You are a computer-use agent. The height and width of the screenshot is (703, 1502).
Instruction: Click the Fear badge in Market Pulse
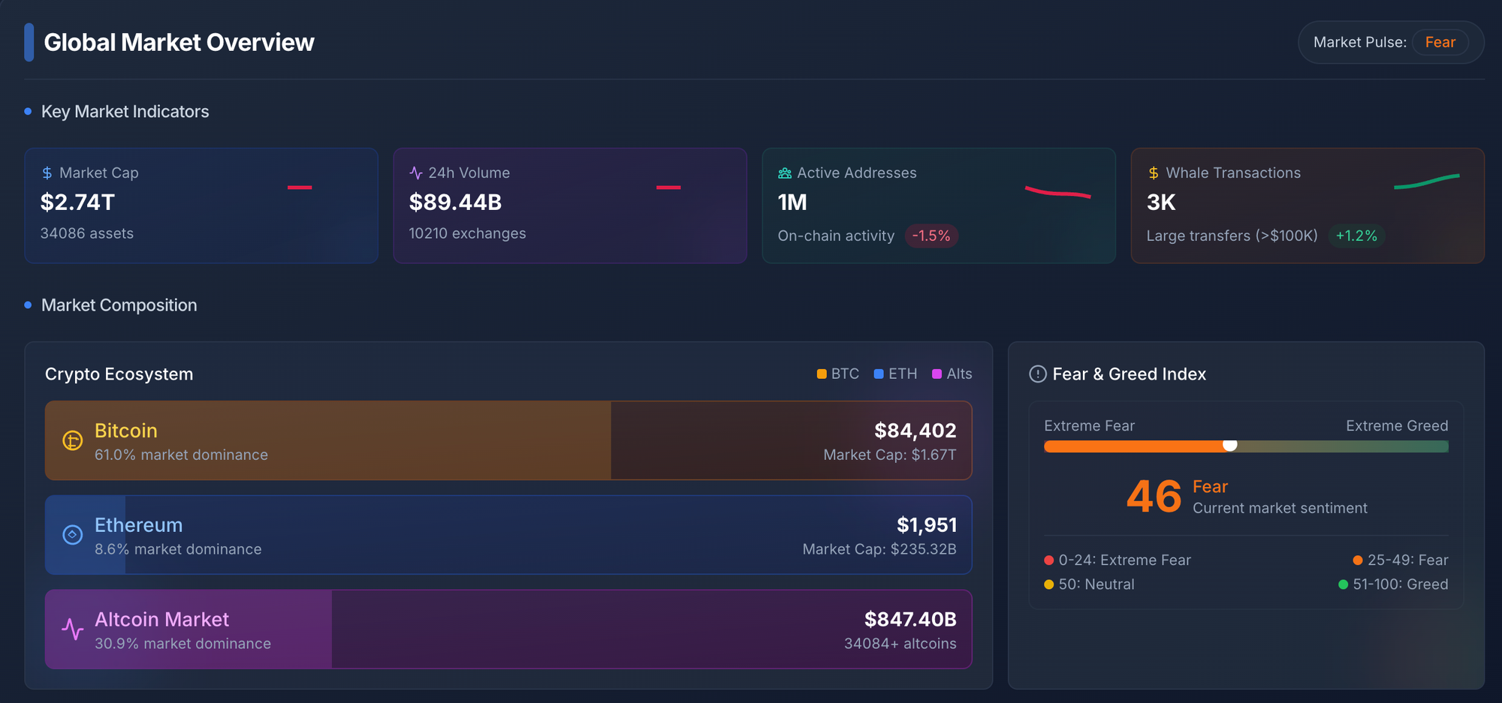point(1440,42)
